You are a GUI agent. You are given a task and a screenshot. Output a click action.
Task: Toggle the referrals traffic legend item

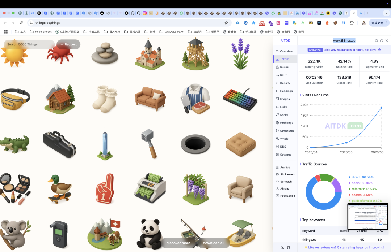click(x=362, y=189)
